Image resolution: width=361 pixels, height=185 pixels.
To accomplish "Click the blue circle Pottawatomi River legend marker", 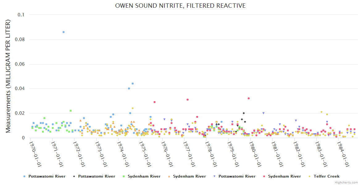I will coord(24,176).
